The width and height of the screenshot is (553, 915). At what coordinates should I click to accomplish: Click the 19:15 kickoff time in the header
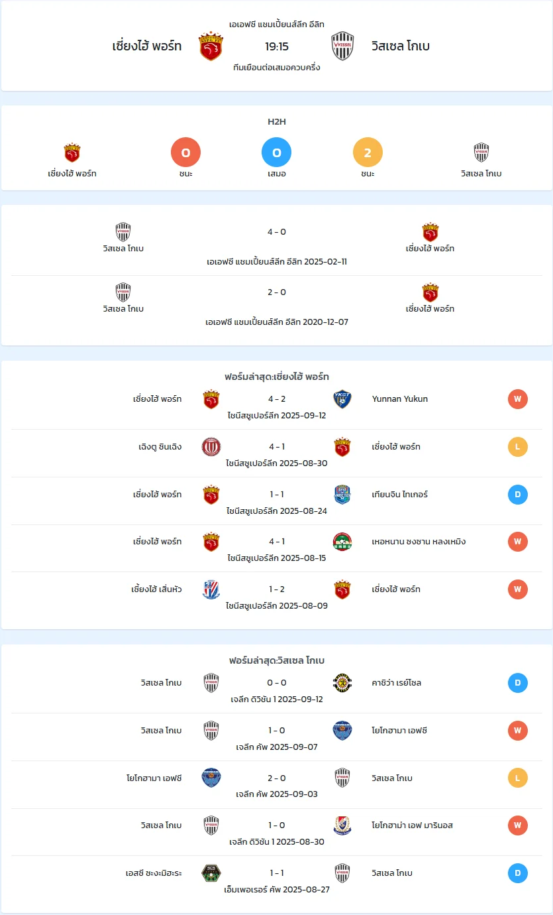point(277,46)
